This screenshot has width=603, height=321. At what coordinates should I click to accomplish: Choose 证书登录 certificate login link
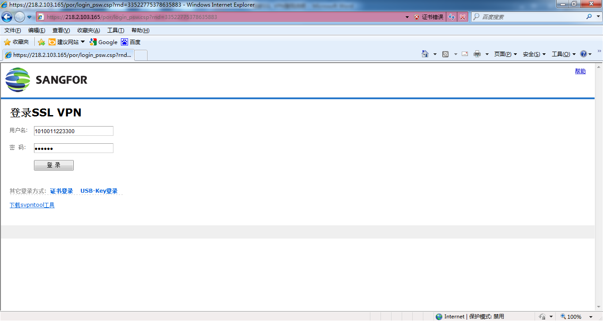click(61, 191)
